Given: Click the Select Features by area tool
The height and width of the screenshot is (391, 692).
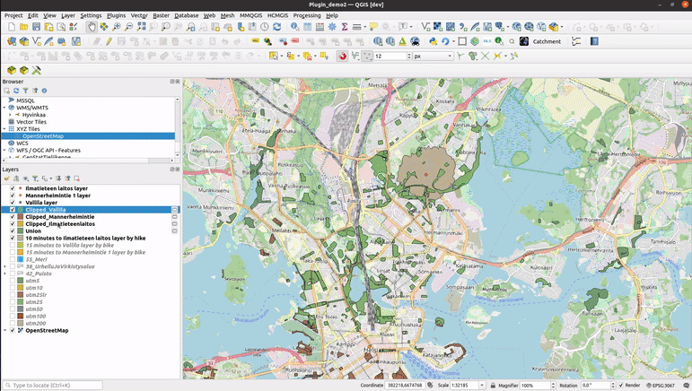Looking at the screenshot, I should [x=273, y=56].
